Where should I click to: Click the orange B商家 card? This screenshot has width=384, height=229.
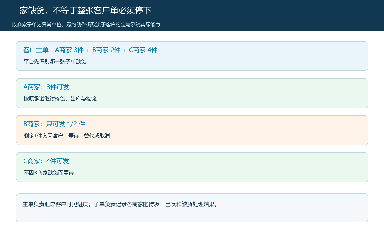[x=192, y=130]
